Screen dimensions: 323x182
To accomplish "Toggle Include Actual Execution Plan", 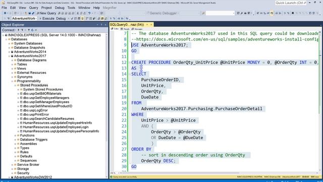I will coord(87,19).
